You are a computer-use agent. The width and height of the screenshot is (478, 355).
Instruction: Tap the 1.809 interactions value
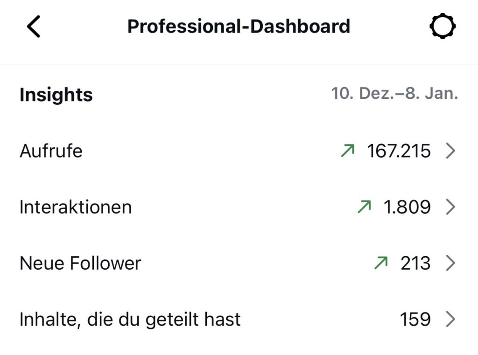click(x=407, y=207)
